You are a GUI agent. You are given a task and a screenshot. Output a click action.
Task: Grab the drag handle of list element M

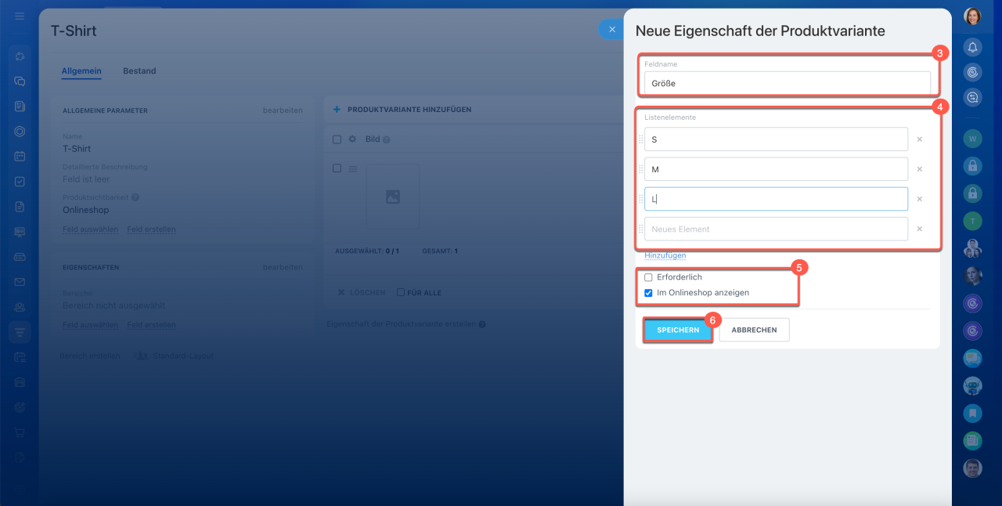(x=640, y=169)
